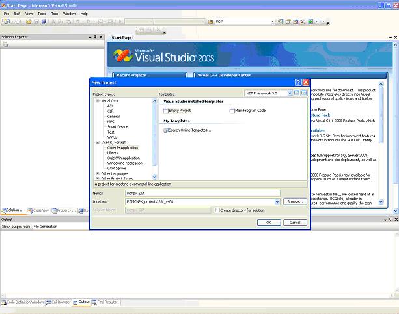Screen dimensions: 399x314
Task: Click the Save icon in toolbar
Action: (36, 21)
